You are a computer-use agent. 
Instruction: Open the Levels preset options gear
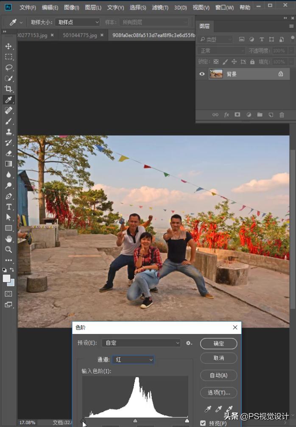point(189,343)
